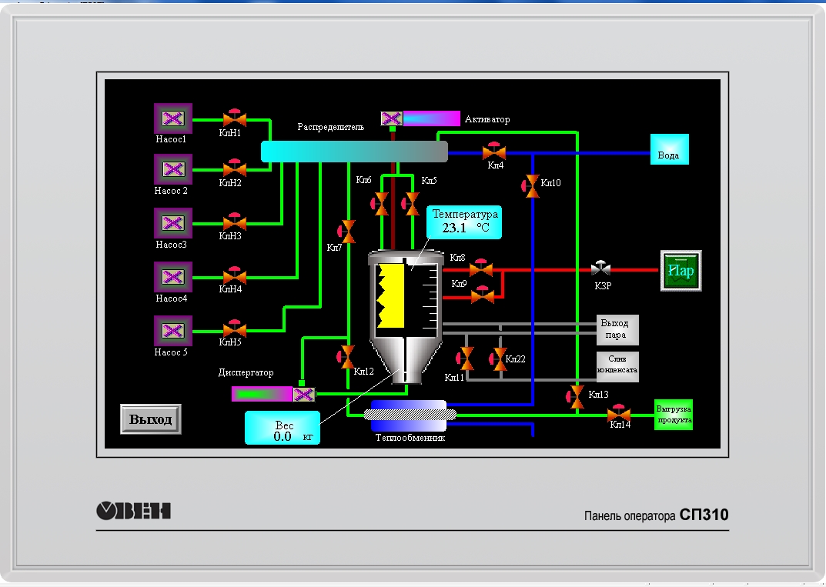Click the Выгрузка продукта green box
This screenshot has width=826, height=587.
[674, 415]
